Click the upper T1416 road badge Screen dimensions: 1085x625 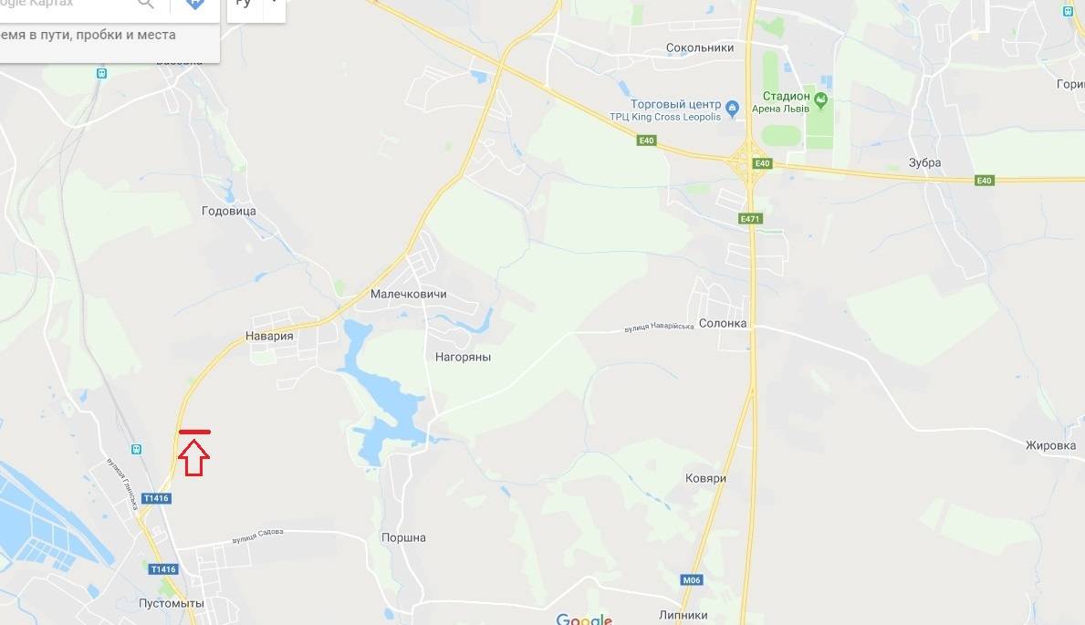click(x=156, y=498)
